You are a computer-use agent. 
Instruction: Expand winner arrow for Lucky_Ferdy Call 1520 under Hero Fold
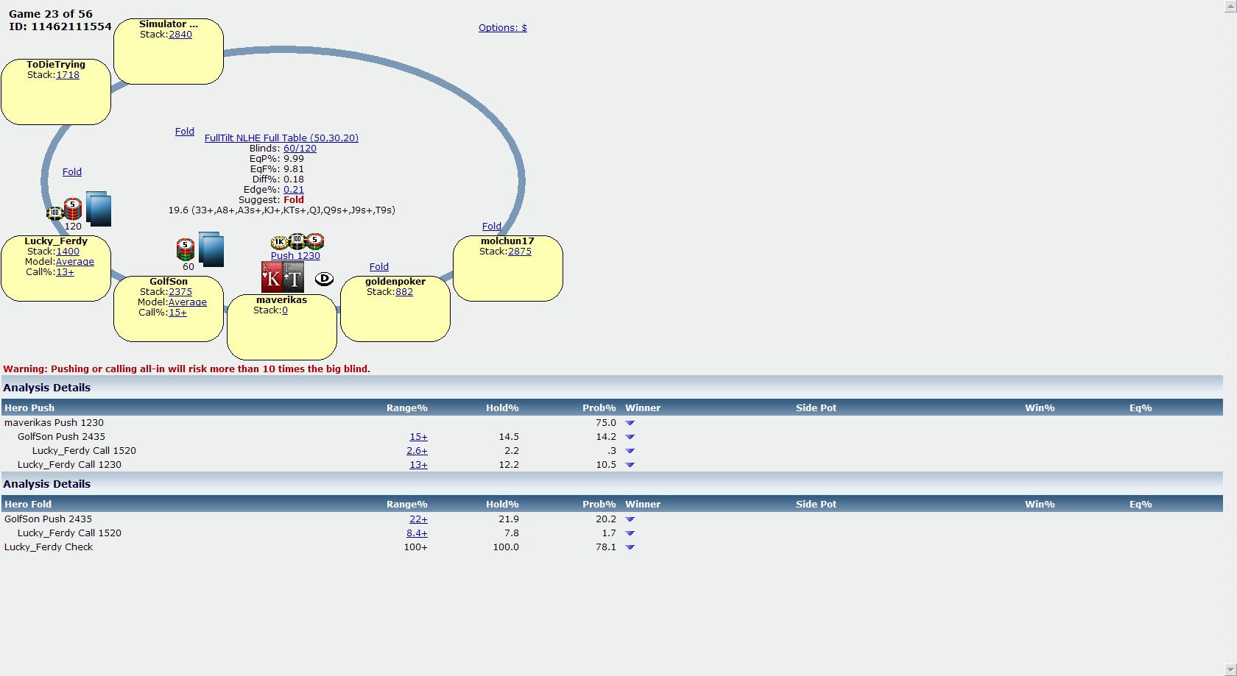click(630, 533)
